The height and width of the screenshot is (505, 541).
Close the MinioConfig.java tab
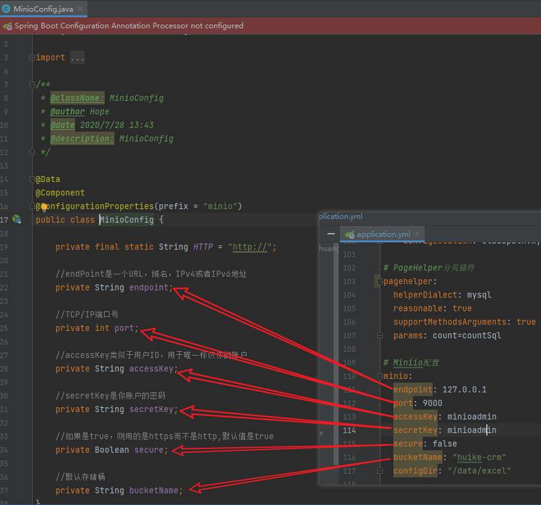(80, 9)
